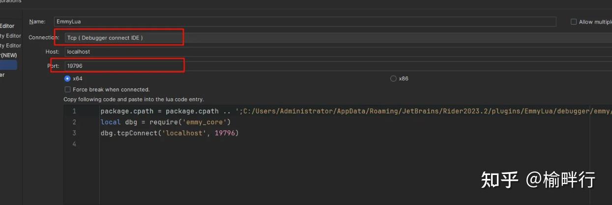Select the first Editor item in sidebar
612x205 pixels.
pyautogui.click(x=7, y=26)
